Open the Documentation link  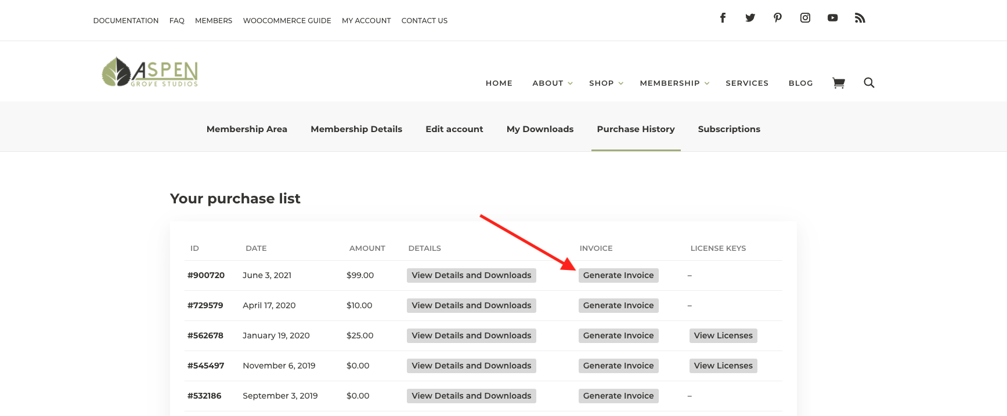tap(126, 21)
